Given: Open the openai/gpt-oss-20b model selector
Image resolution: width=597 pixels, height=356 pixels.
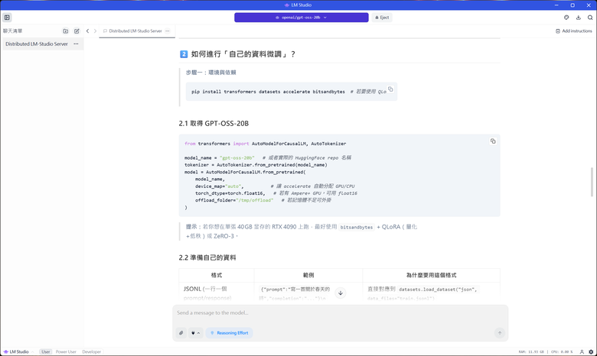Looking at the screenshot, I should (301, 18).
